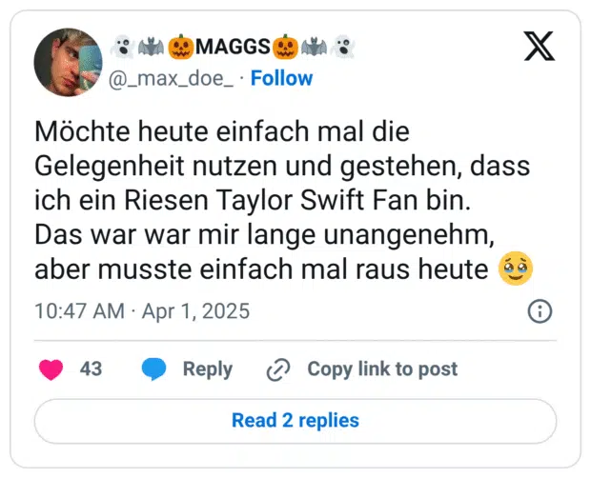Click the X logo icon
The height and width of the screenshot is (478, 591).
tap(539, 45)
